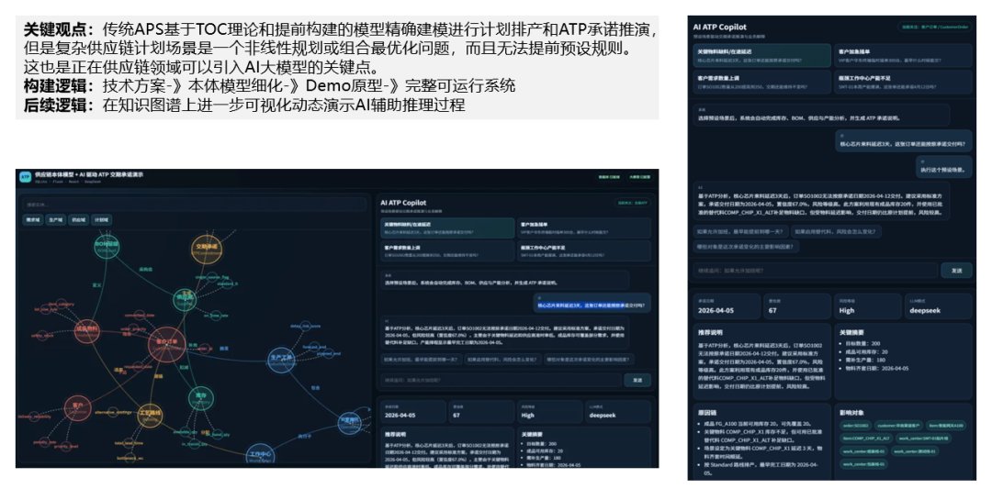
Task: Choose 客户需求数量上调 preset in graph demo
Action: [x=447, y=250]
